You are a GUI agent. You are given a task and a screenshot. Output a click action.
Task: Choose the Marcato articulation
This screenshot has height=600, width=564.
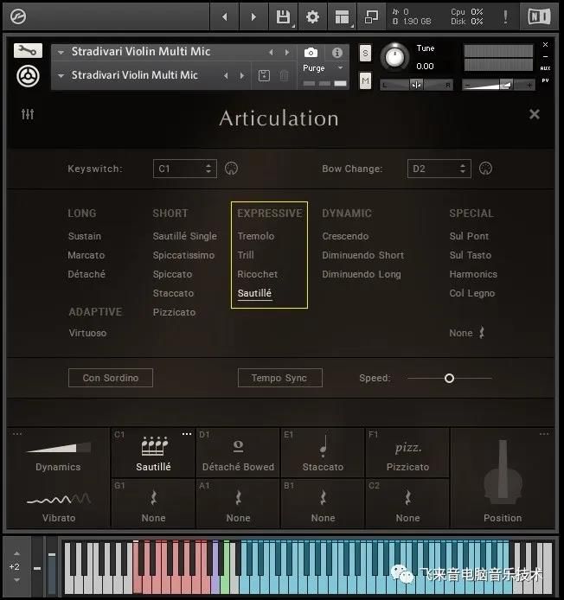pyautogui.click(x=87, y=255)
